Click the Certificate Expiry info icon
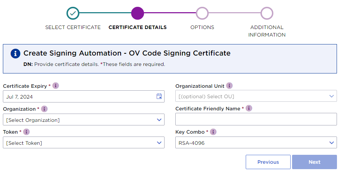This screenshot has height=172, width=342. [56, 86]
